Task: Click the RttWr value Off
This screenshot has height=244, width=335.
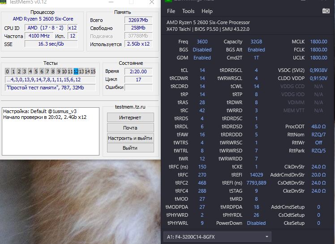Action: point(318,143)
